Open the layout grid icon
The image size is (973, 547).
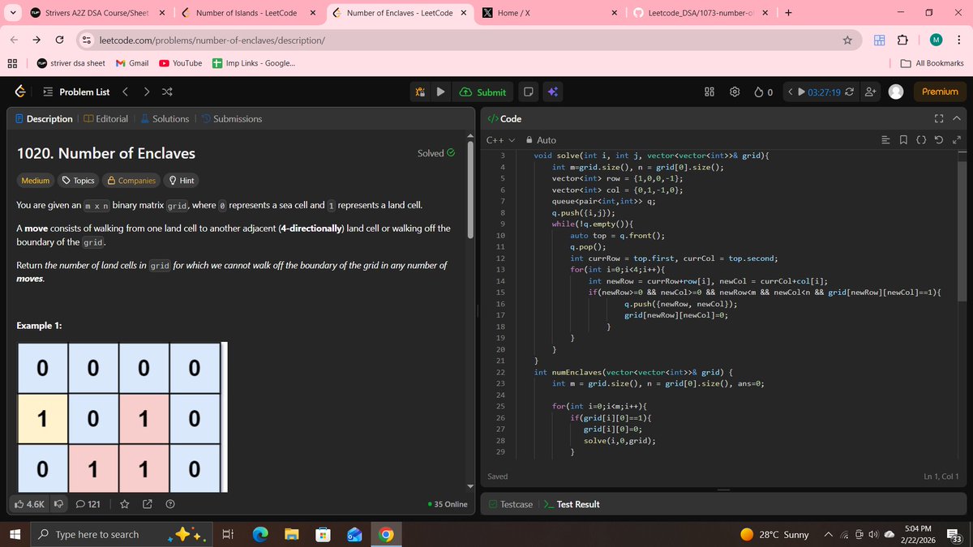(x=709, y=92)
